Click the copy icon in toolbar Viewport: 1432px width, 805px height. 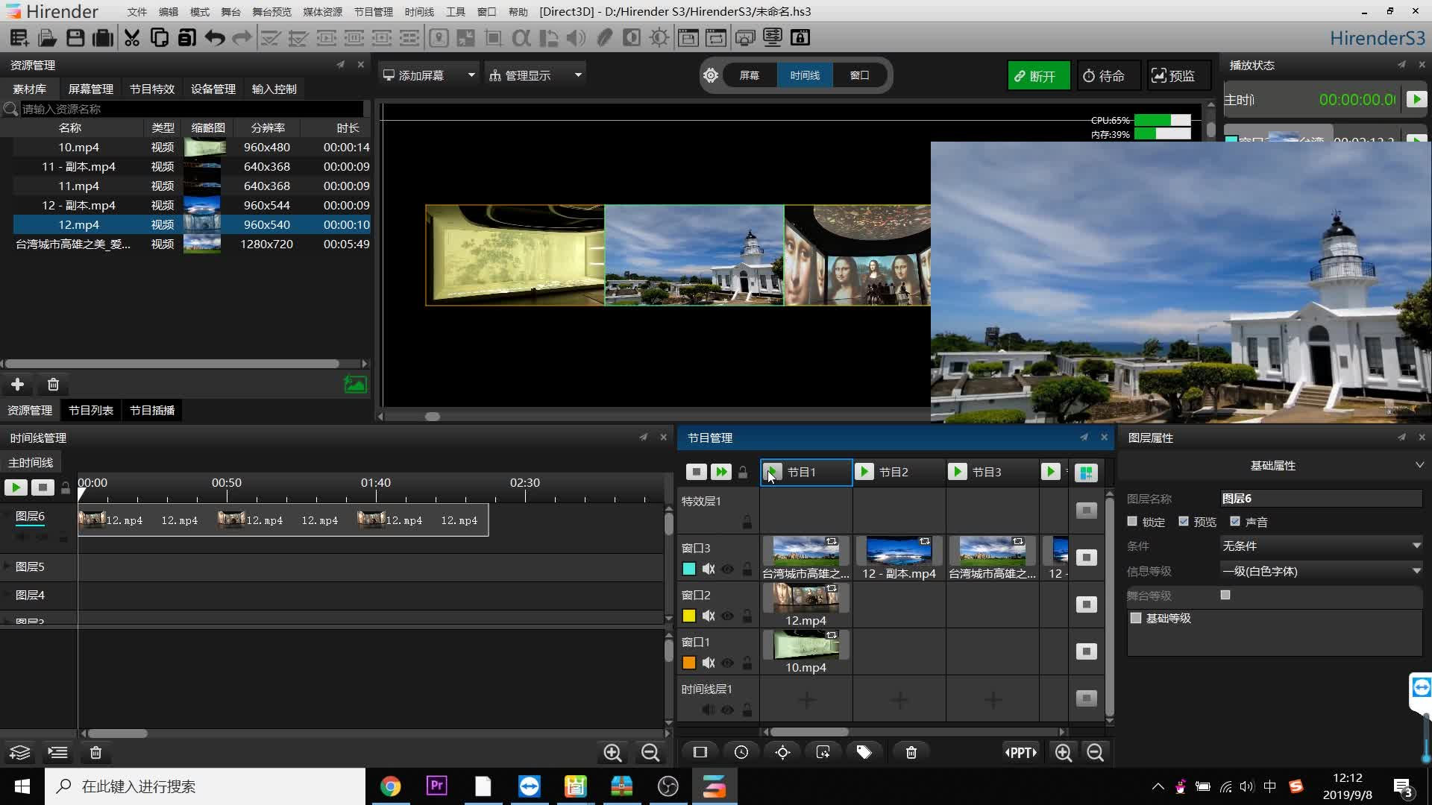tap(159, 37)
